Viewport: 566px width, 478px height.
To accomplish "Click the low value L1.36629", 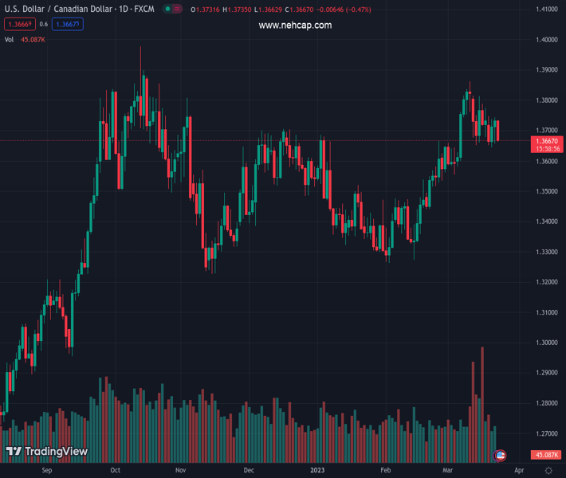I will (x=268, y=10).
